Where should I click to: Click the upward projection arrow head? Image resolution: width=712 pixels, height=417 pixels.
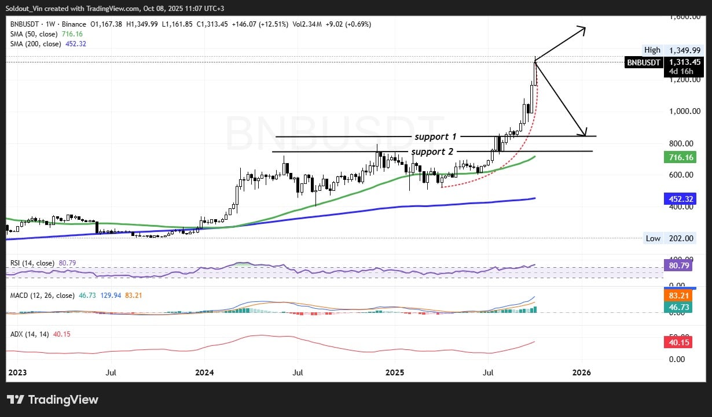(x=583, y=29)
